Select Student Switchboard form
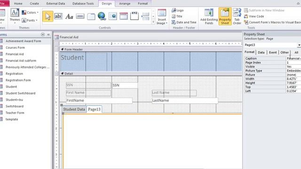The image size is (301, 169). pos(20,93)
